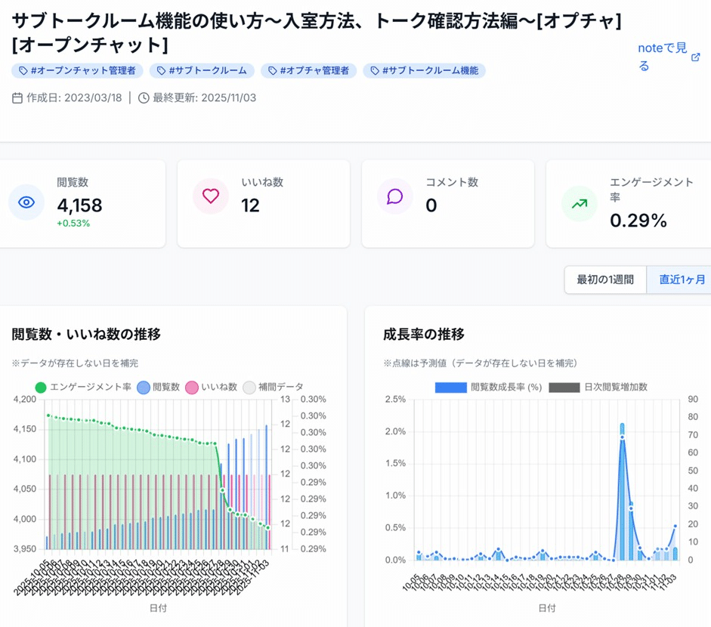This screenshot has height=627, width=711.
Task: Click the clock icon next to 最終更新
Action: click(x=144, y=98)
